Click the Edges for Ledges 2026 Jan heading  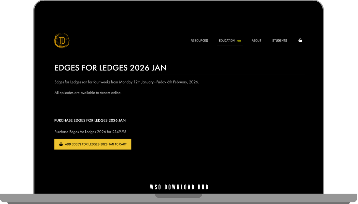click(x=110, y=68)
